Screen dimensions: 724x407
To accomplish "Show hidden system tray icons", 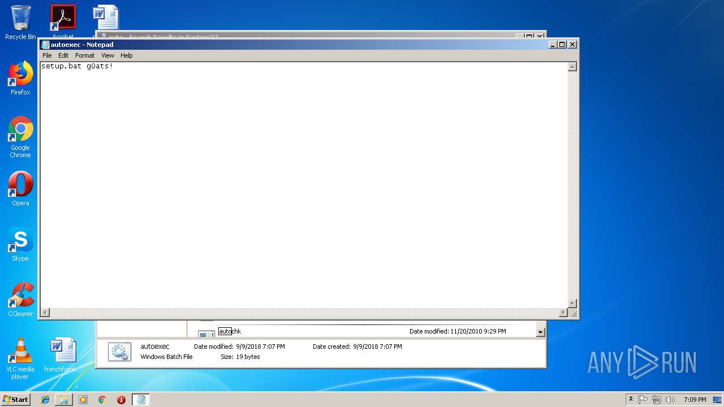I will click(x=631, y=400).
